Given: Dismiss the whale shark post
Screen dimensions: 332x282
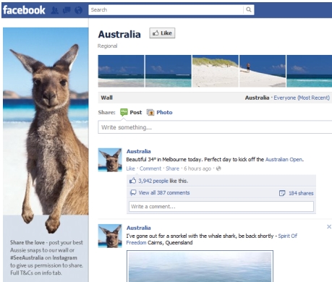Looking at the screenshot, I should [329, 226].
